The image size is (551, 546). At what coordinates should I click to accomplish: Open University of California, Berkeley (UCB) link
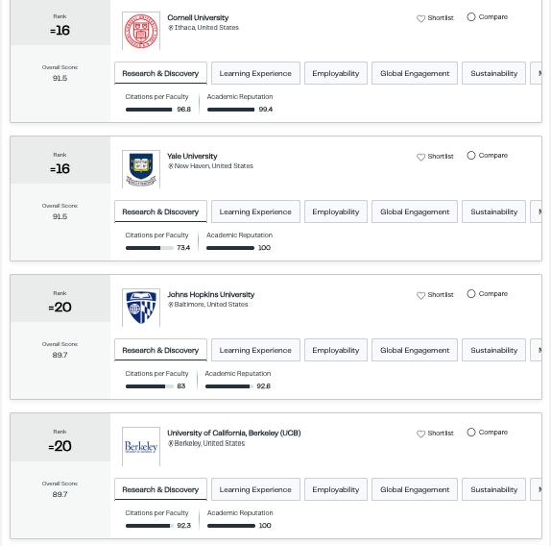[x=234, y=434]
